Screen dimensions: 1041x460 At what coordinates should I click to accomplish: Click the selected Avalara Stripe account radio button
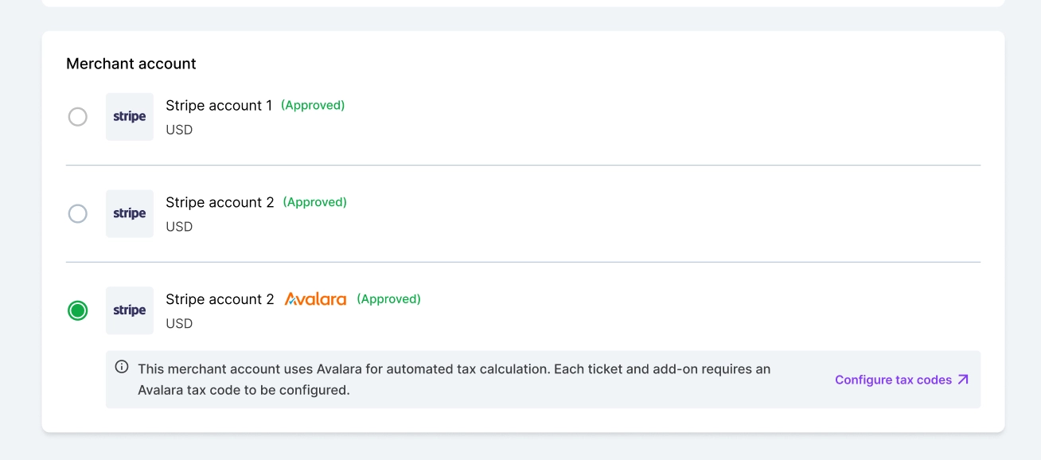tap(77, 310)
